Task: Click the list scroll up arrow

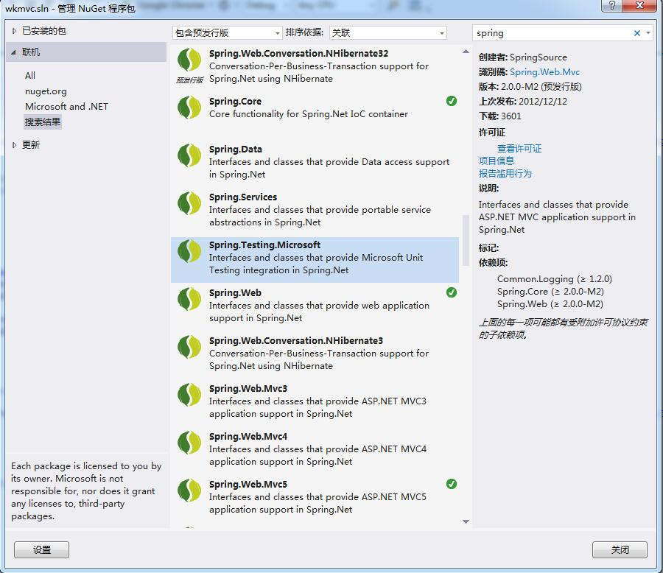Action: pos(466,52)
